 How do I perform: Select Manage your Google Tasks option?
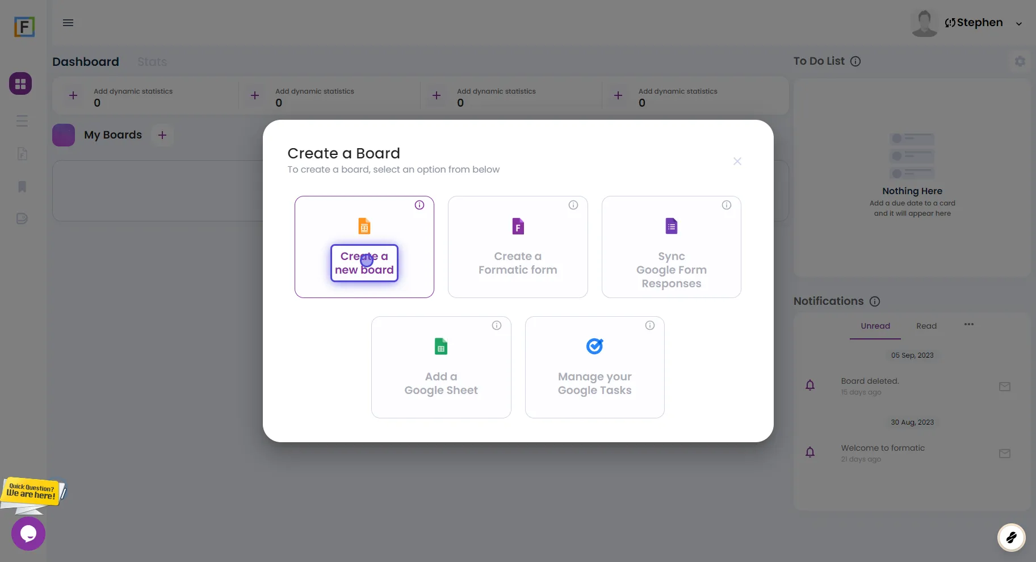click(595, 367)
